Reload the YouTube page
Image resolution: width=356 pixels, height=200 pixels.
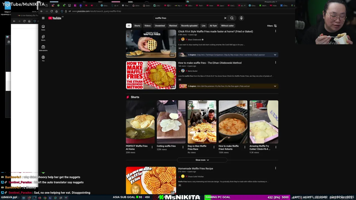(51, 11)
